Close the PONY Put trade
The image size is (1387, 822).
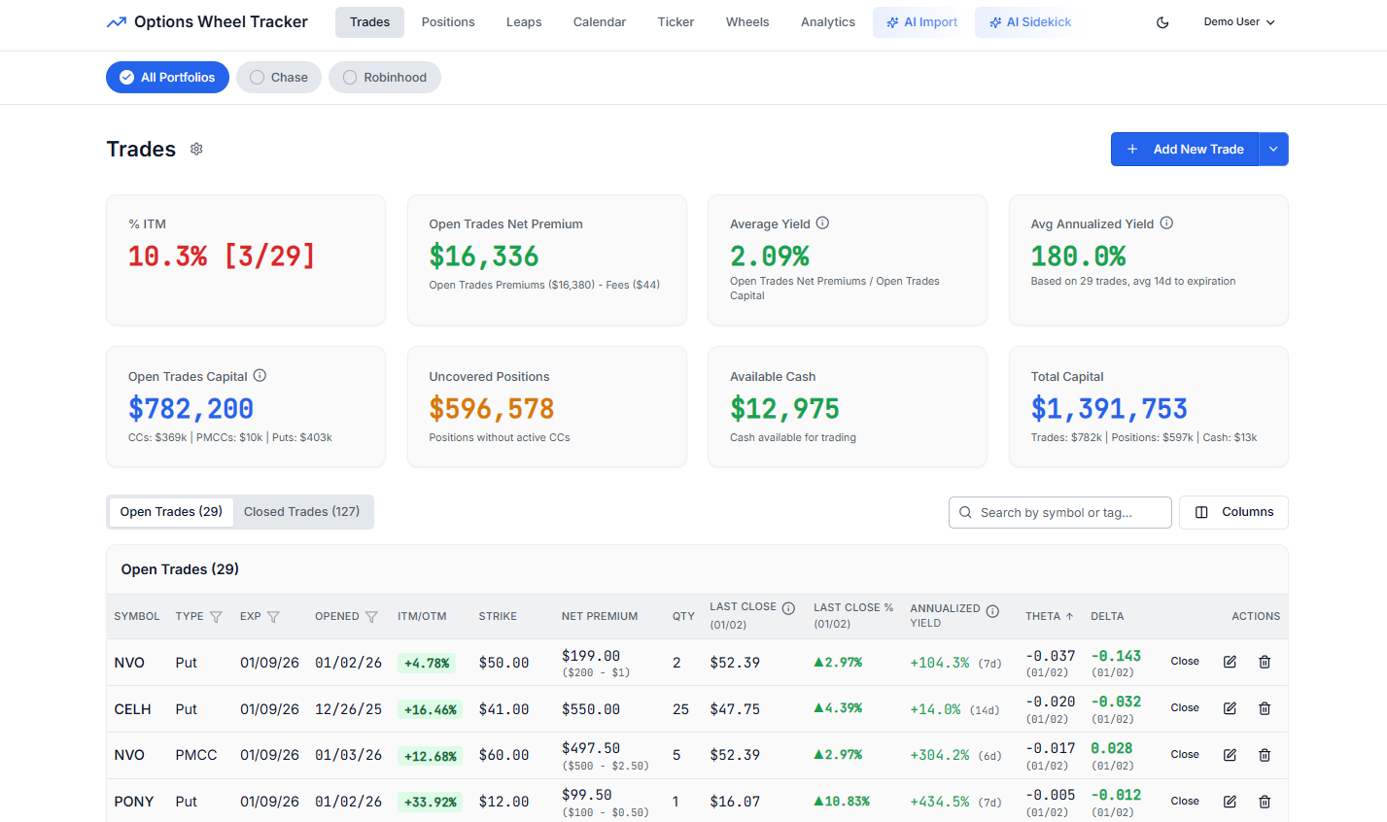[x=1184, y=801]
